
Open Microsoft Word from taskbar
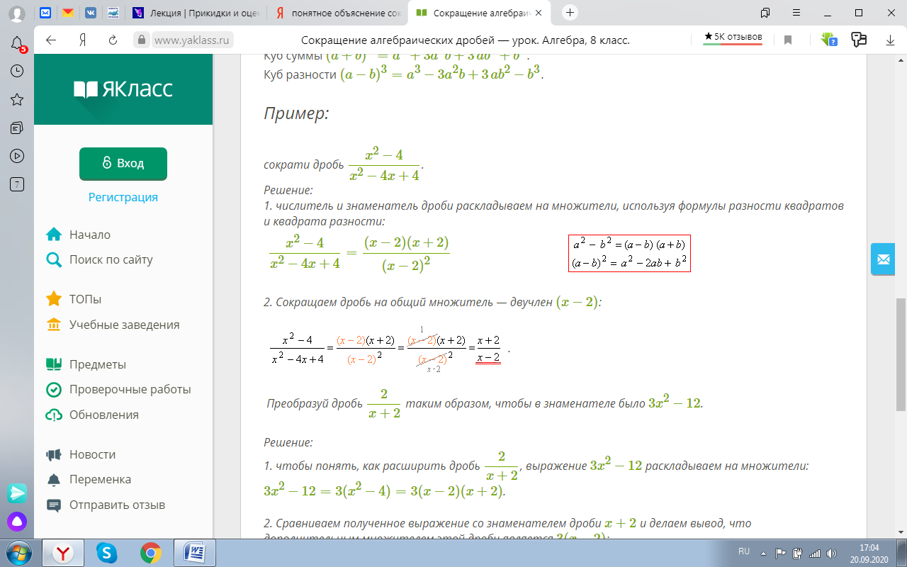194,552
